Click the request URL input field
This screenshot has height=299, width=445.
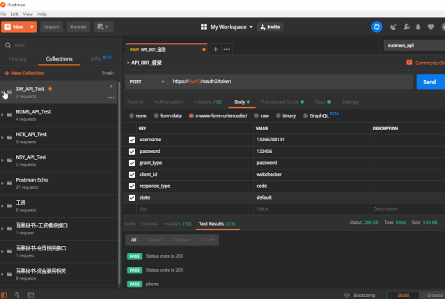(291, 81)
